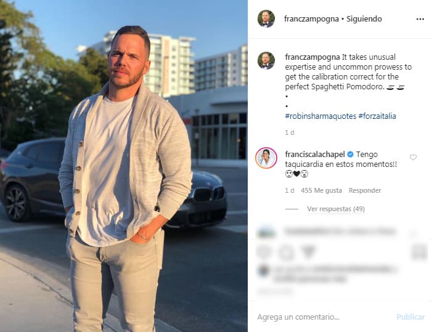Screen dimensions: 432x332
Task: Click franciscalachapel's avatar with story ring
Action: click(x=266, y=158)
